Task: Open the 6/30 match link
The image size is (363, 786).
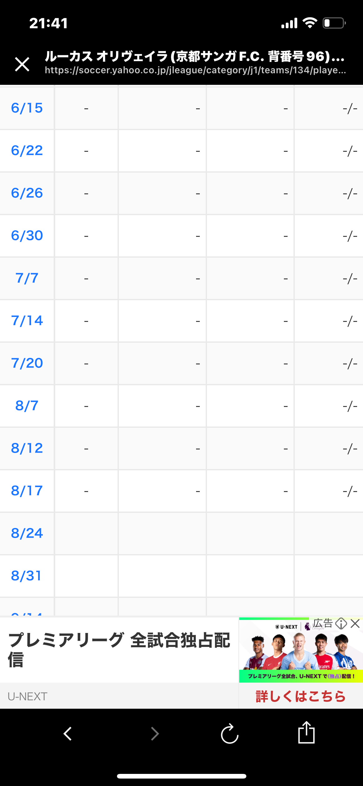Action: [x=27, y=236]
